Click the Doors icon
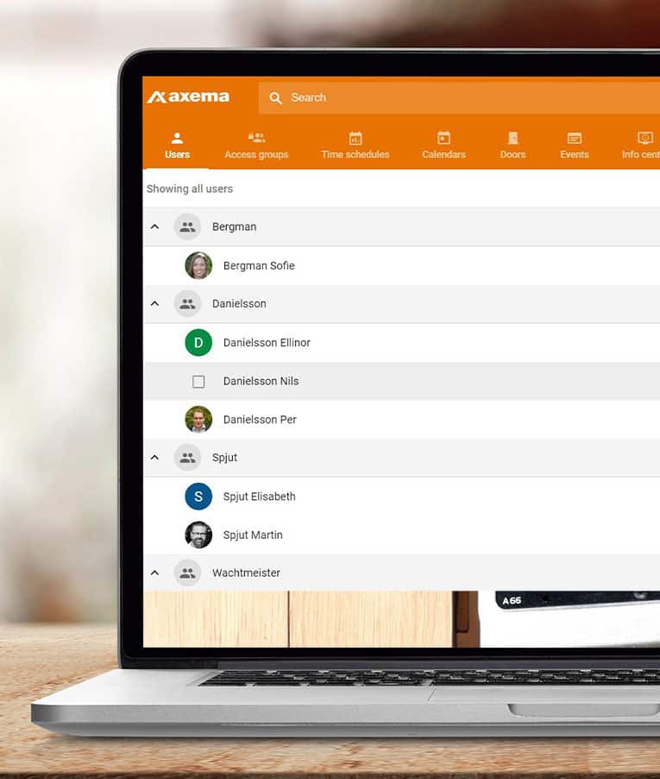Viewport: 660px width, 779px height. click(513, 137)
